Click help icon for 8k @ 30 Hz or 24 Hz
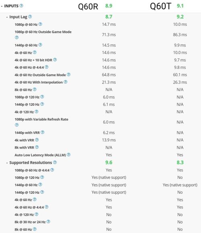Viewport: 201px width, 233px height. click(x=48, y=222)
